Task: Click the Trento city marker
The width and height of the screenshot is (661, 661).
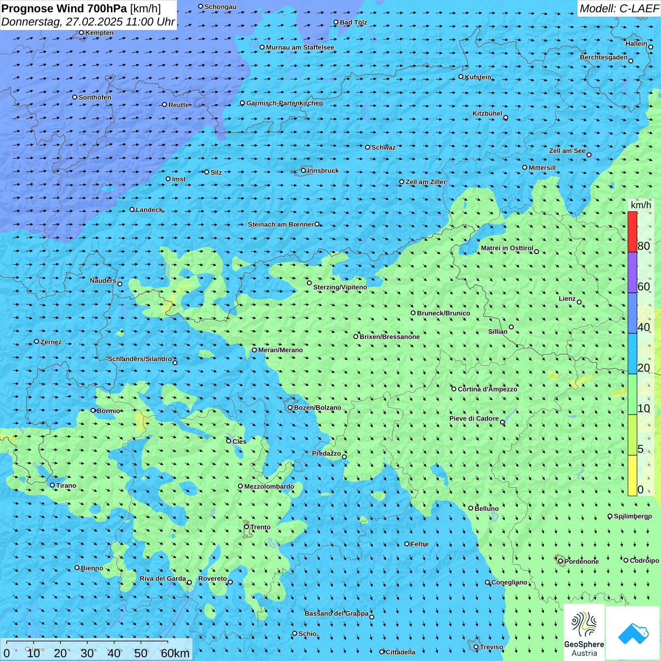Action: click(246, 527)
